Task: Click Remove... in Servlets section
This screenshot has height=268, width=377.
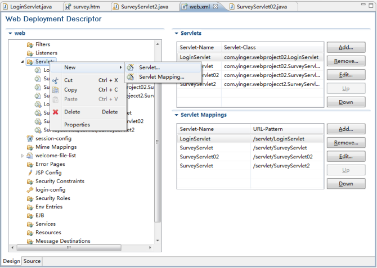Action: pos(346,61)
